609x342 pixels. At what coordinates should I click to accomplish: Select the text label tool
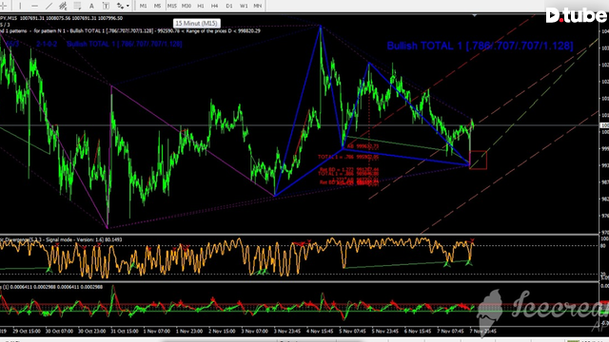coord(106,6)
